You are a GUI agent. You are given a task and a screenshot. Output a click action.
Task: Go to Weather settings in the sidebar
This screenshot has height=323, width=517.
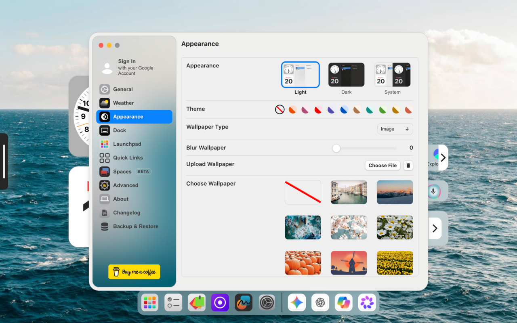tap(134, 103)
